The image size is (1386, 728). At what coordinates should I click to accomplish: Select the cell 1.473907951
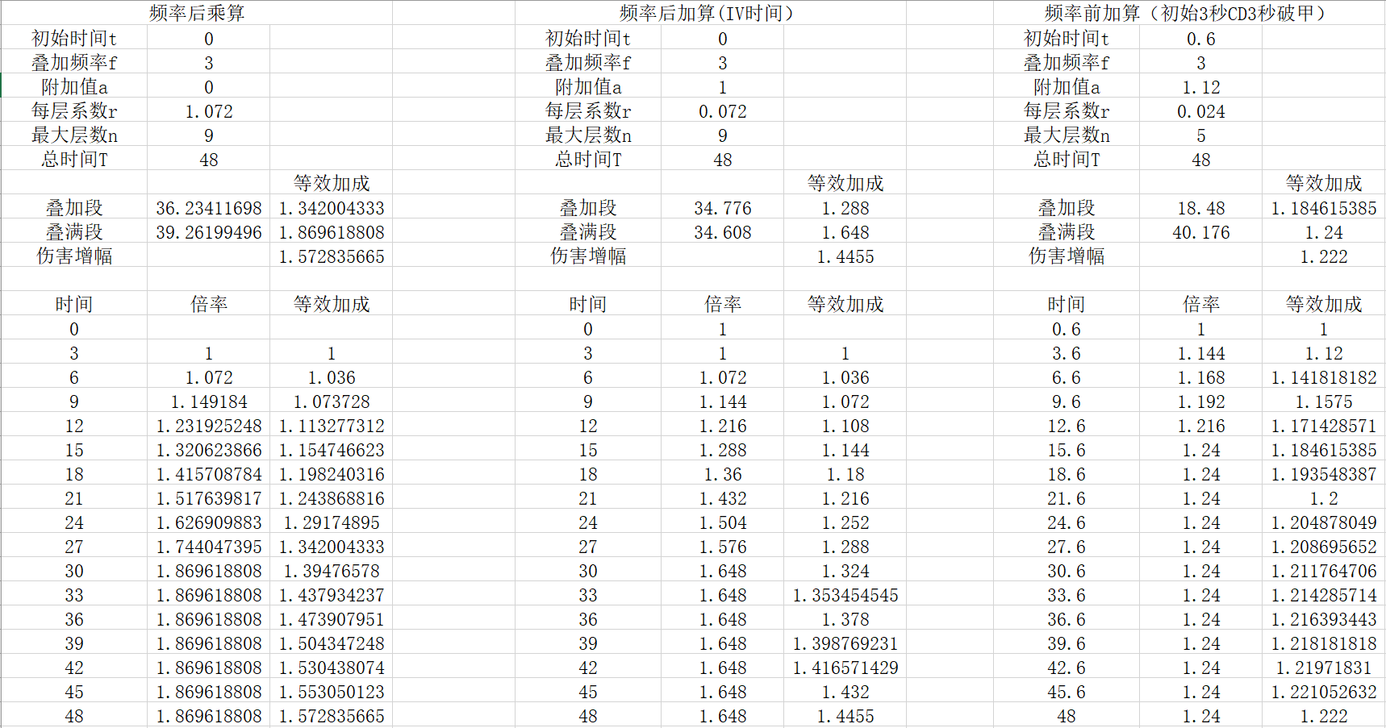tap(332, 619)
